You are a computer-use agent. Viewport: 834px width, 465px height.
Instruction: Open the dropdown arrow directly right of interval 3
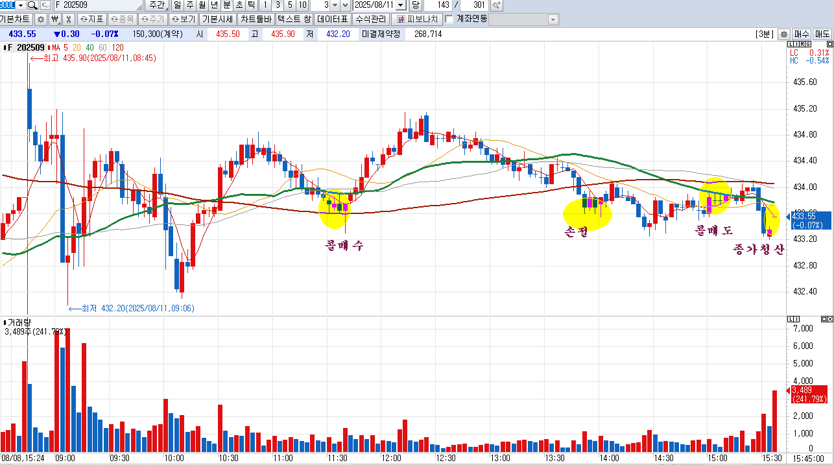[335, 5]
